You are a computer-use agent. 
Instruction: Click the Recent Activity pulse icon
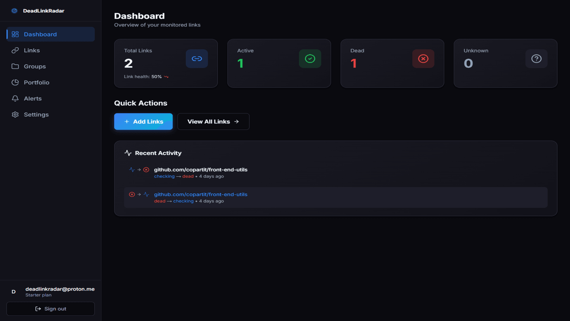(x=128, y=153)
